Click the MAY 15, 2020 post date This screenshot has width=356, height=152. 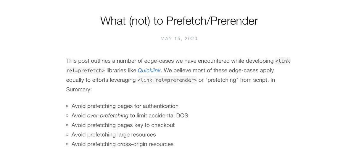click(179, 38)
